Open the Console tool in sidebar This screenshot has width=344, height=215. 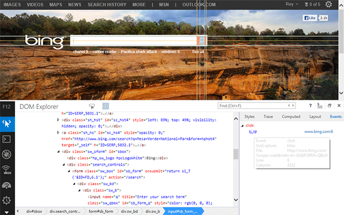(x=6, y=139)
